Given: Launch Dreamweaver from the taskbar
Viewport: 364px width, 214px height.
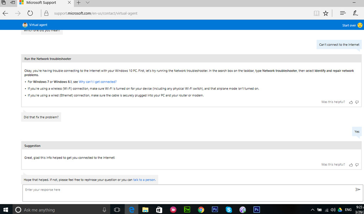Looking at the screenshot, I should [x=187, y=209].
